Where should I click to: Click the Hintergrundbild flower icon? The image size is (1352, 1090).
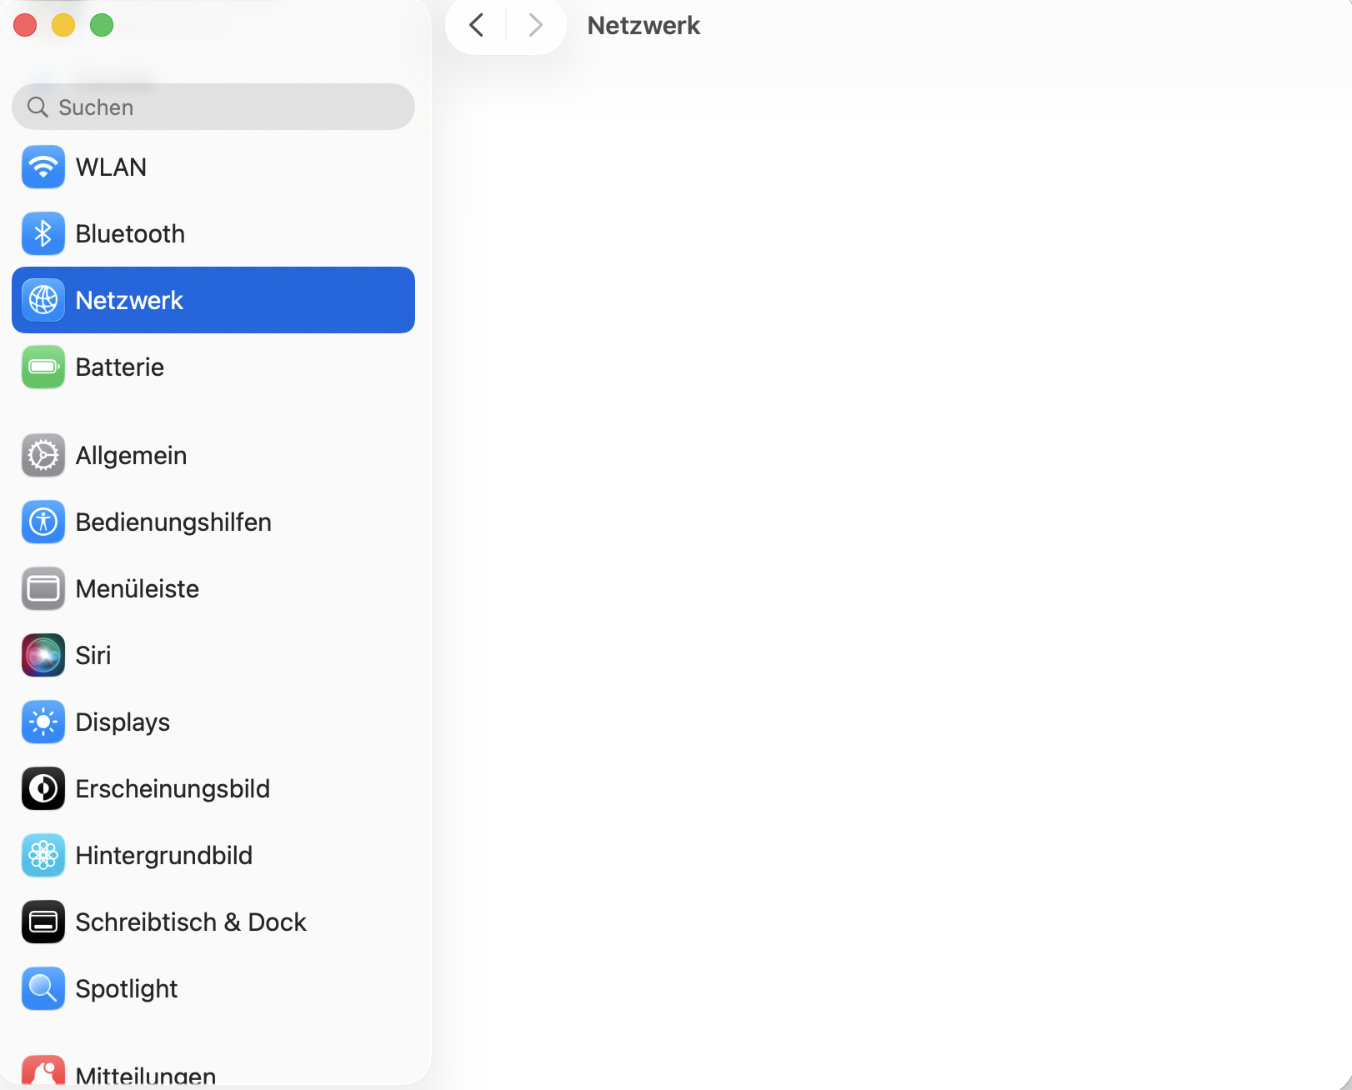pyautogui.click(x=43, y=856)
